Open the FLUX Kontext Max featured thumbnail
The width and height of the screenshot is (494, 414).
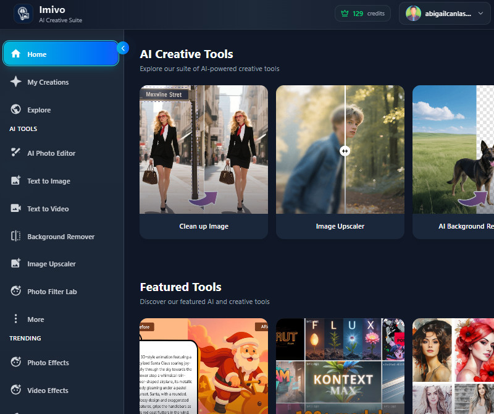[340, 366]
